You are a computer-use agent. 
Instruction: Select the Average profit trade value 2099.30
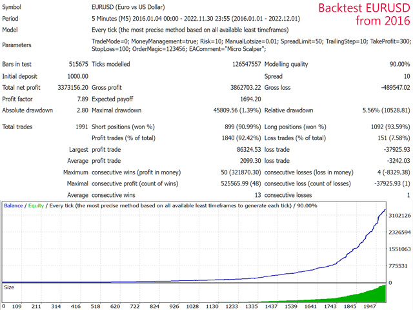pyautogui.click(x=250, y=161)
